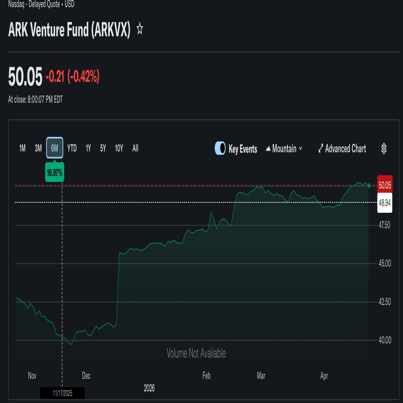The width and height of the screenshot is (403, 403).
Task: Expand the Mountain chart type dropdown
Action: [x=300, y=149]
